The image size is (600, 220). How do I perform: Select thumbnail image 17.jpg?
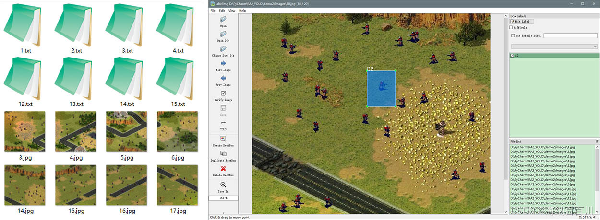coord(178,185)
